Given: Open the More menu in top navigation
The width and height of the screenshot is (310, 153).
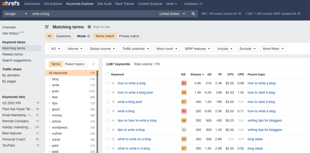Looking at the screenshot, I should tap(171, 4).
